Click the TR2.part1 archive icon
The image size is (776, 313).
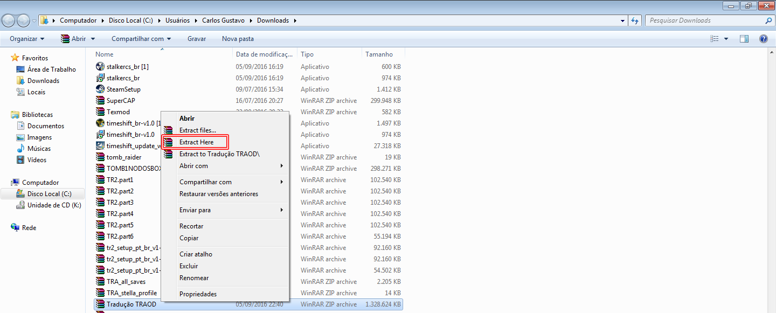click(x=100, y=179)
